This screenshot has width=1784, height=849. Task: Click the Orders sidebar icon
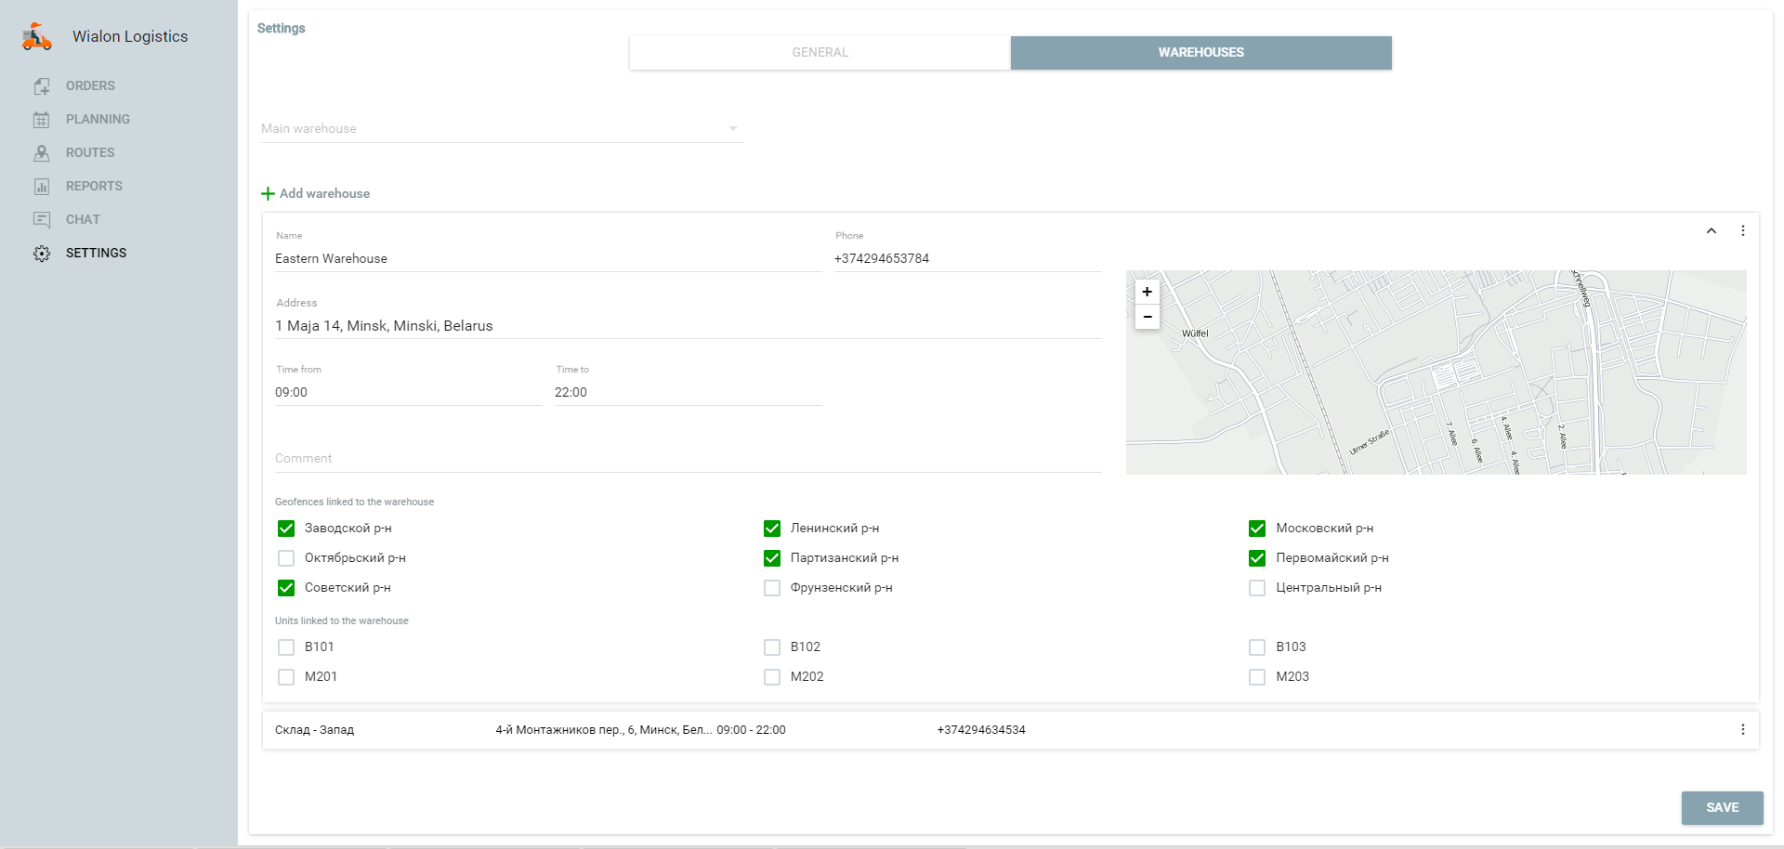42,86
